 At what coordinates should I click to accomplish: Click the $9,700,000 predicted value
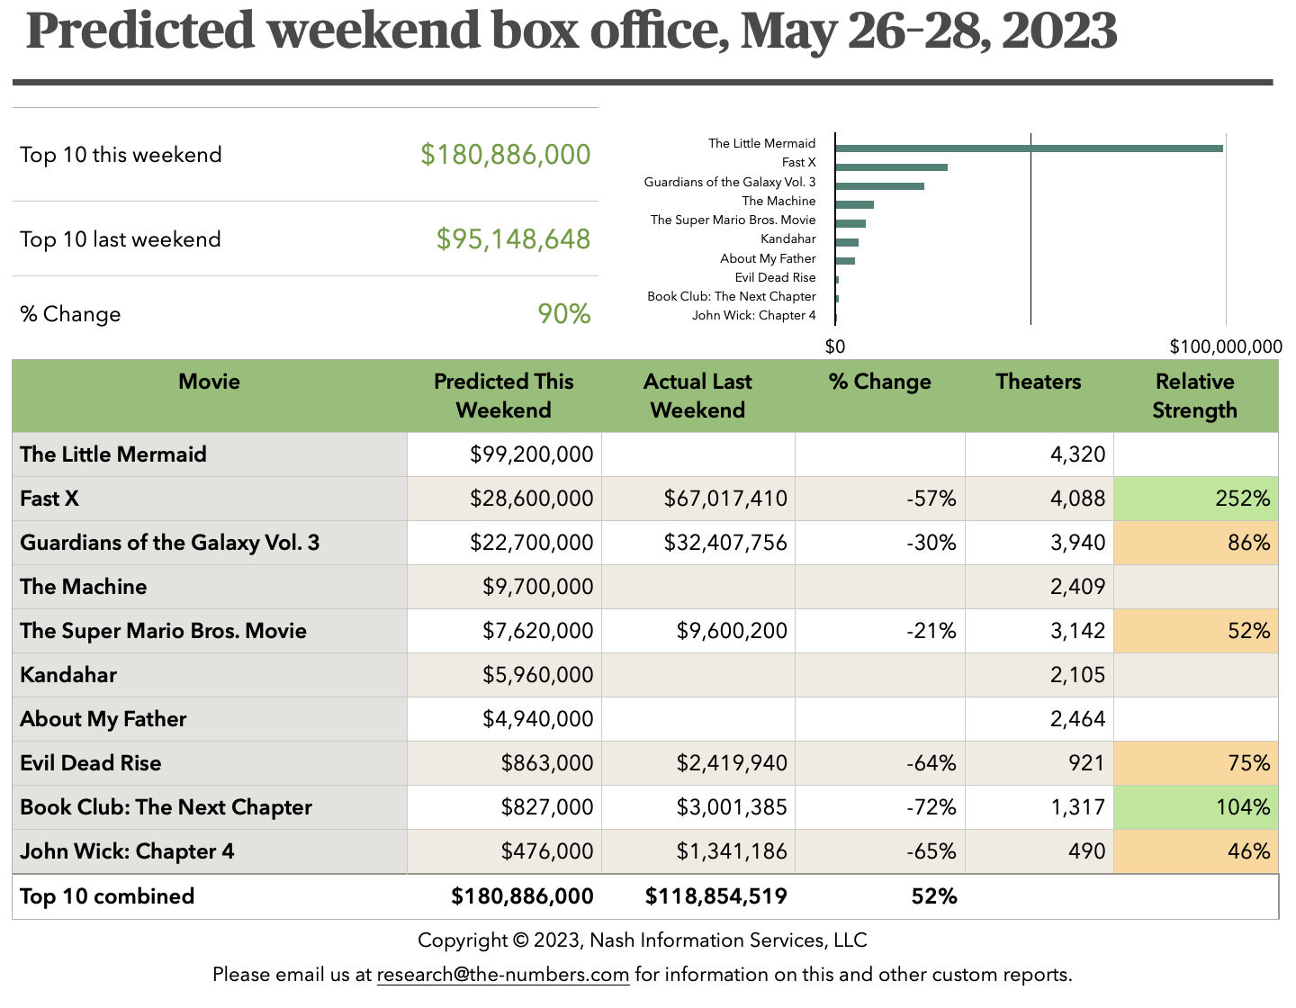pos(537,587)
